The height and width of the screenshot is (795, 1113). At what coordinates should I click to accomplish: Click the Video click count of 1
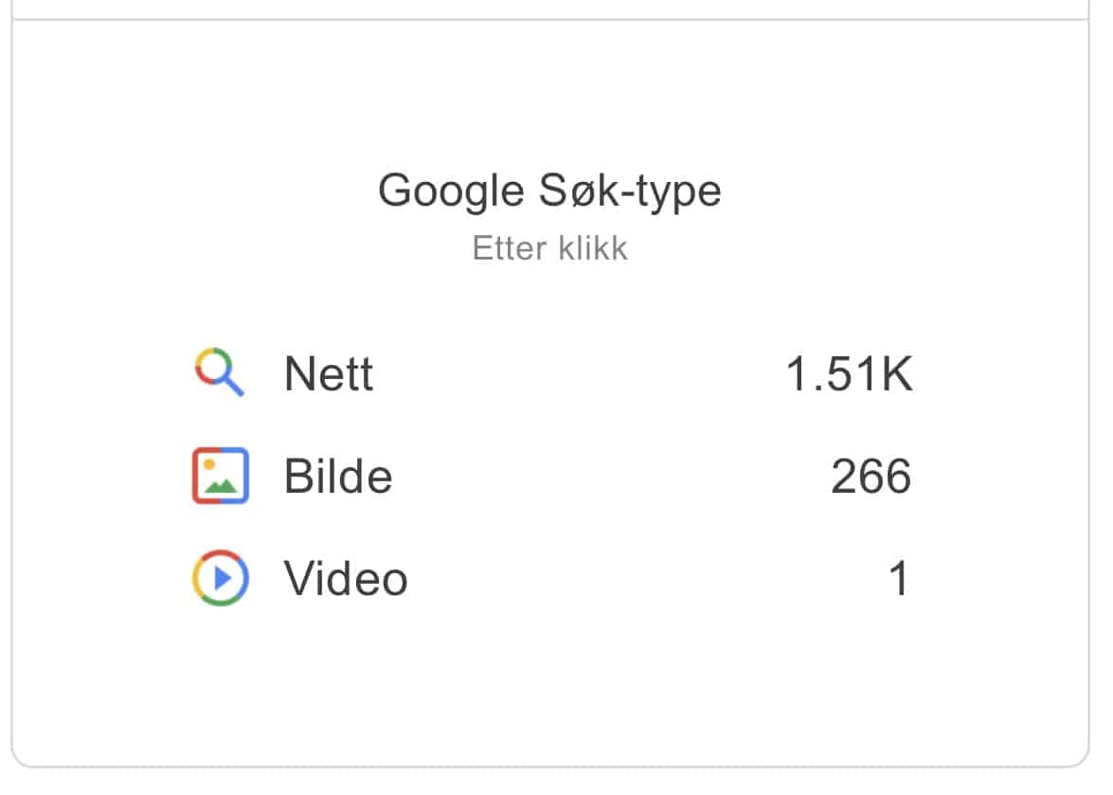[x=899, y=578]
